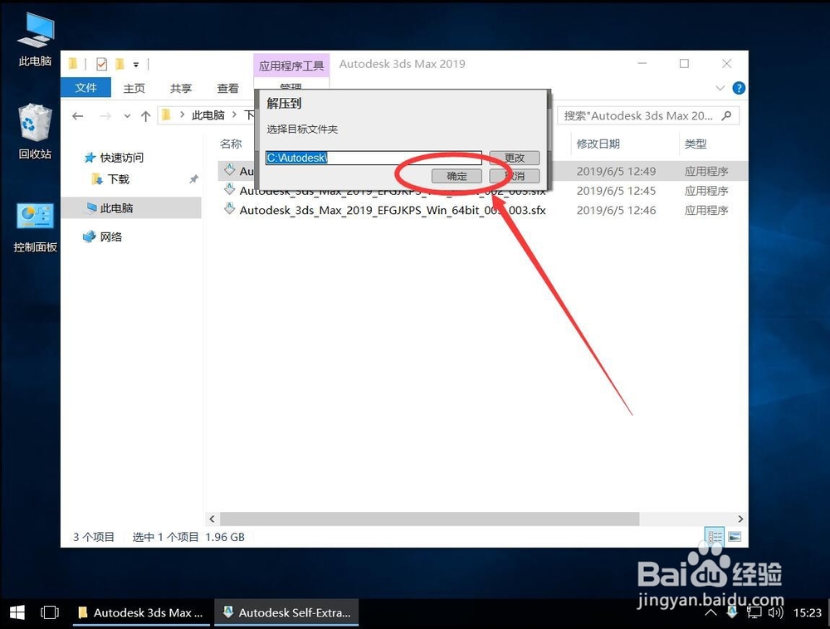Expand the address bar dropdown chevron
Image resolution: width=830 pixels, height=629 pixels.
(126, 115)
